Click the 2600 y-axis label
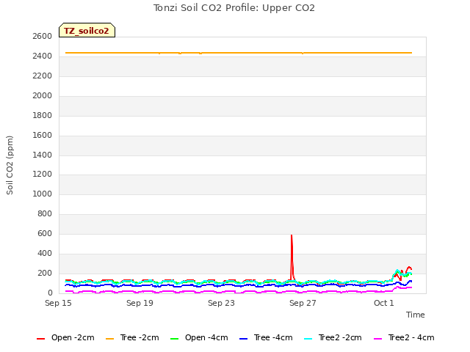Image resolution: width=470 pixels, height=352 pixels. [x=43, y=36]
